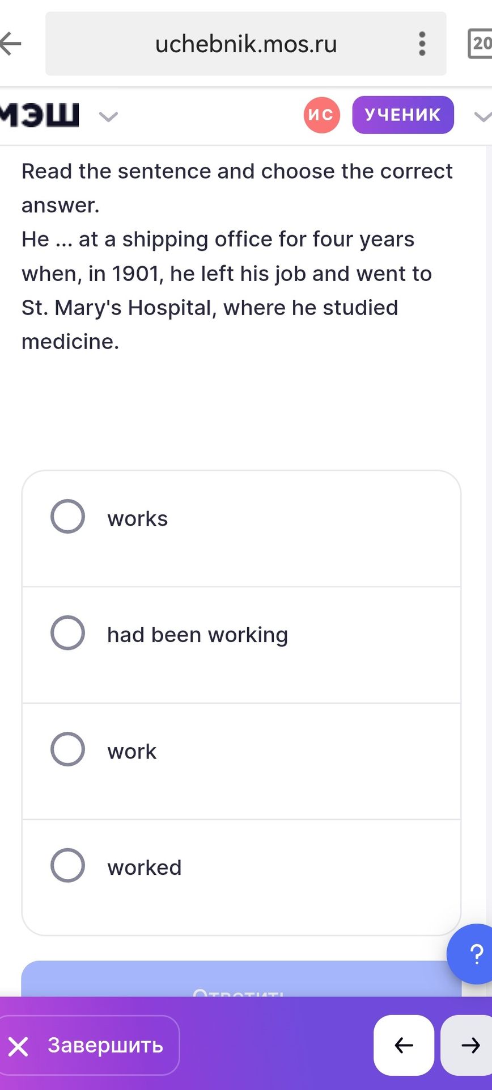492x1090 pixels.
Task: Click the "had been working" answer text
Action: coord(198,635)
